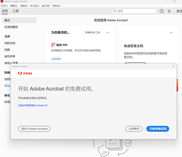Click the 开始免费试用 button
The height and width of the screenshot is (157, 182).
(x=157, y=129)
